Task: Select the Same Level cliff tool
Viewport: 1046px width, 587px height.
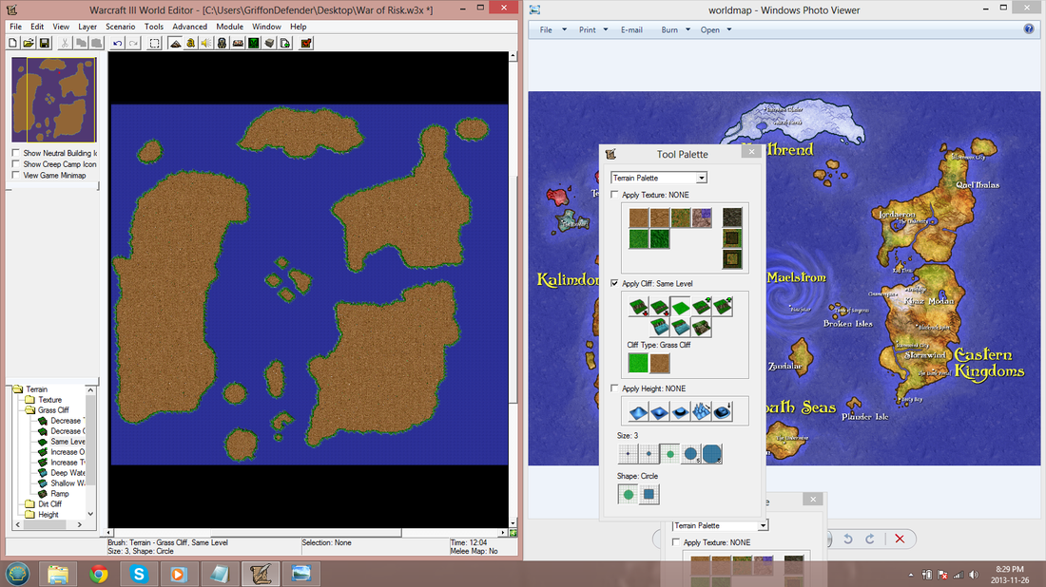Action: 681,307
